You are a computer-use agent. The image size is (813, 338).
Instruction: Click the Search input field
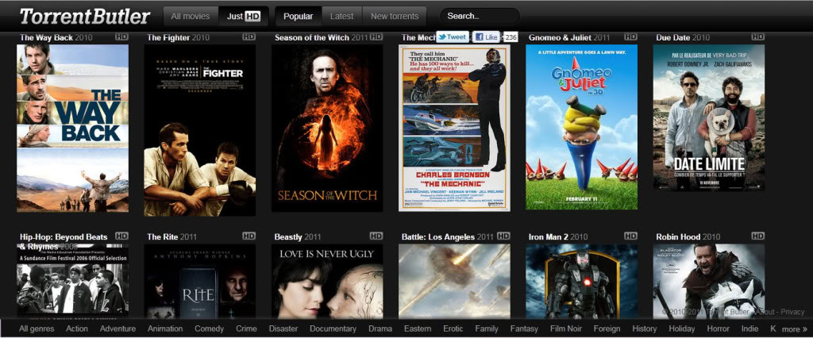click(x=480, y=16)
